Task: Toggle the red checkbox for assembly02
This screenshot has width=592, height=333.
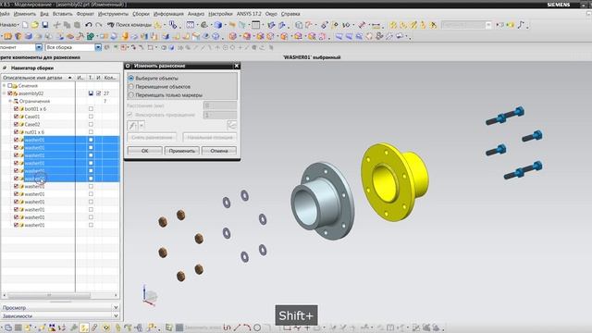Action: click(10, 93)
